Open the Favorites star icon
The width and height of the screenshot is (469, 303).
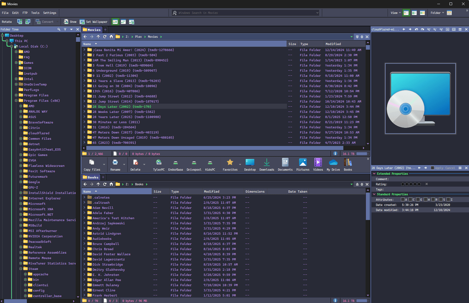(x=230, y=163)
